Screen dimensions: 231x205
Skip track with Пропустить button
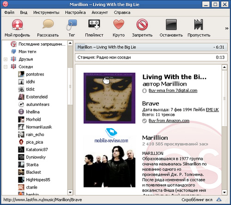199,24
